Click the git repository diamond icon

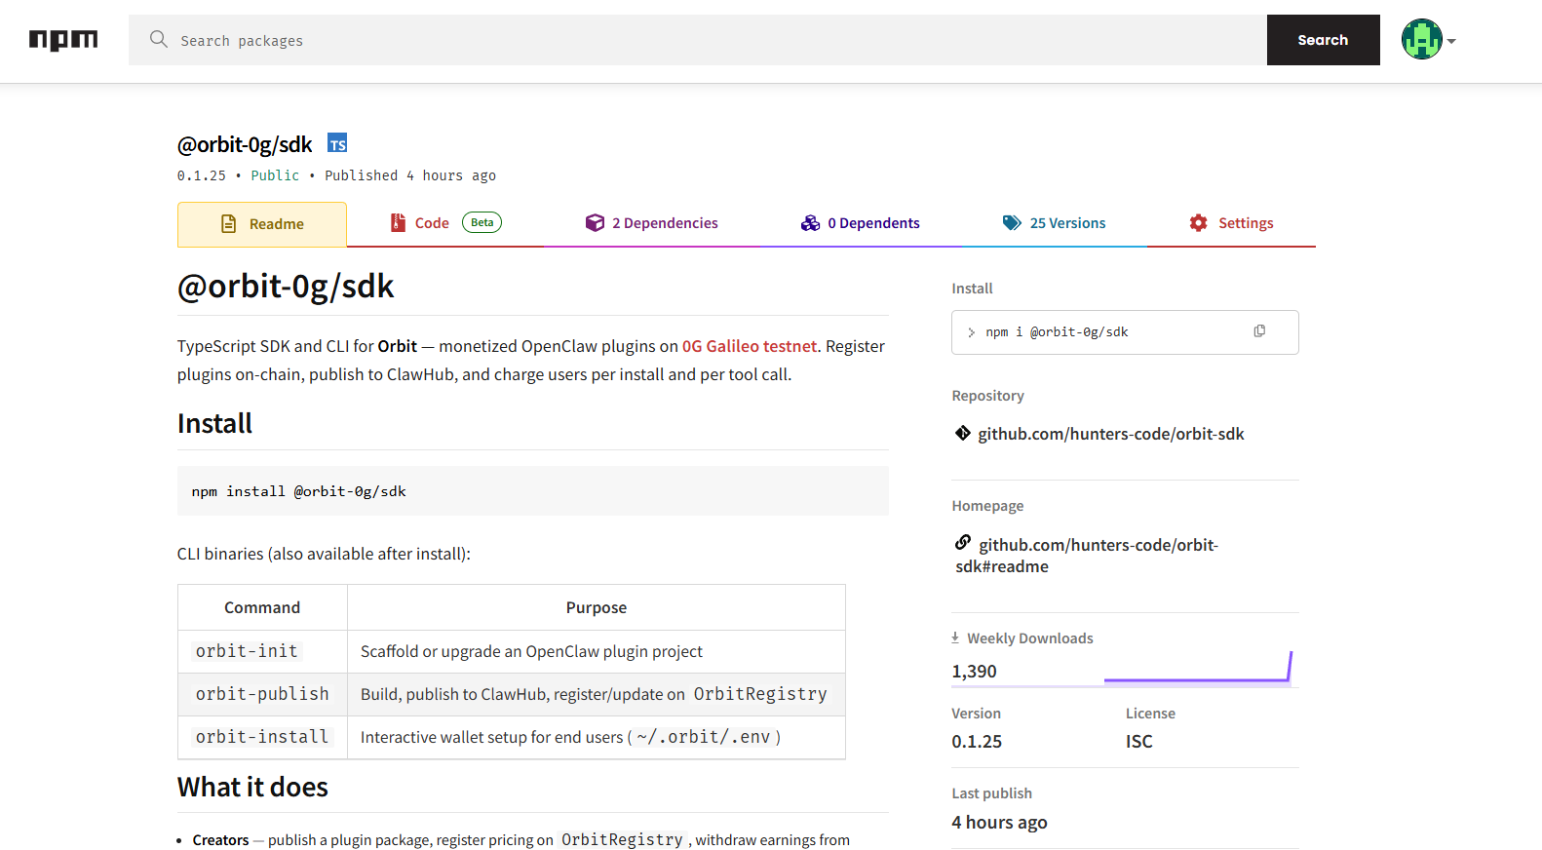point(963,434)
